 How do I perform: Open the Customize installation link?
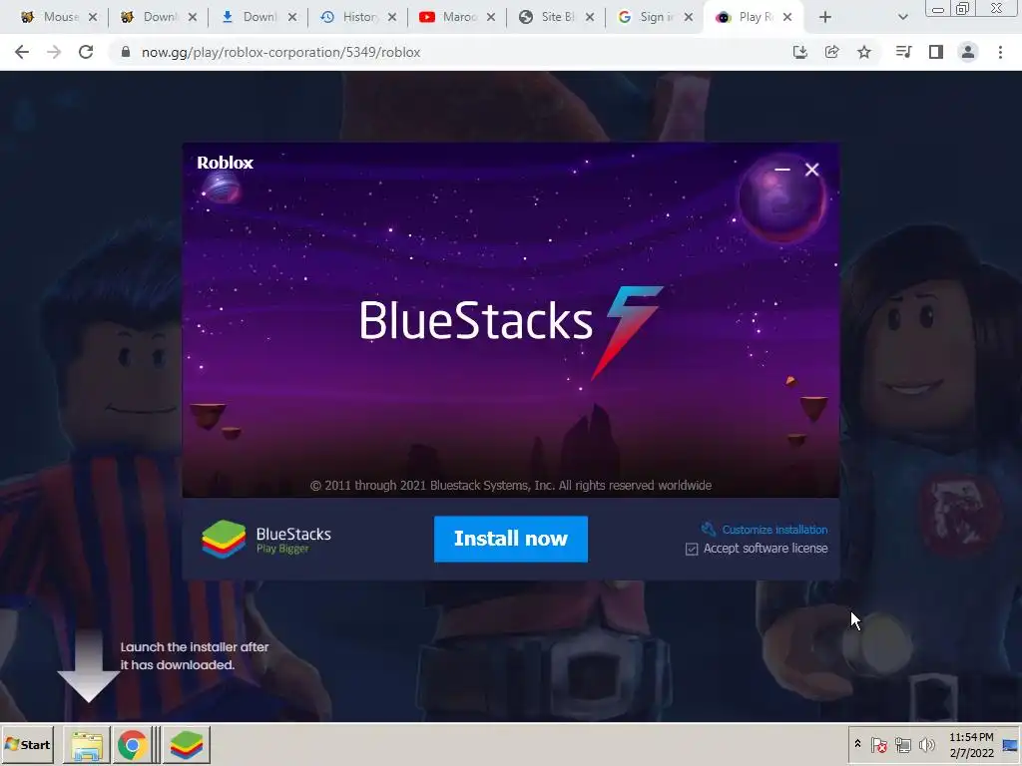pyautogui.click(x=774, y=530)
